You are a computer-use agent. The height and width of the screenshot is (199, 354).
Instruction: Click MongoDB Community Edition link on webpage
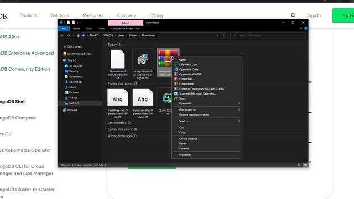click(x=25, y=69)
